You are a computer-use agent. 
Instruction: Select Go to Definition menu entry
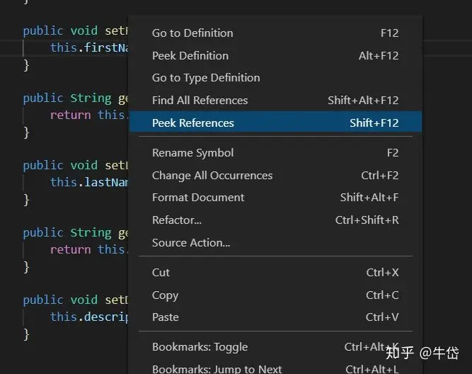tap(192, 33)
